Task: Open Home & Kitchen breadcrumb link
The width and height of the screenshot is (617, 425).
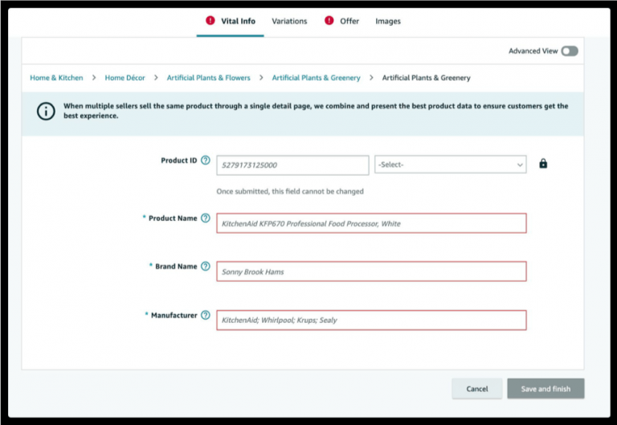Action: click(x=56, y=78)
